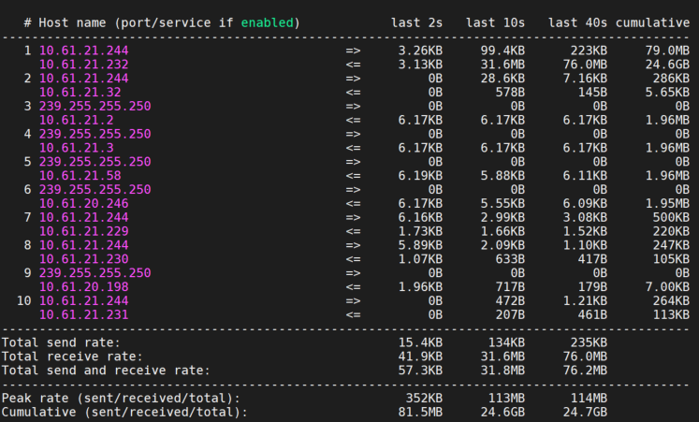Select host address 10.61.21.230
The height and width of the screenshot is (422, 699).
[x=84, y=259]
